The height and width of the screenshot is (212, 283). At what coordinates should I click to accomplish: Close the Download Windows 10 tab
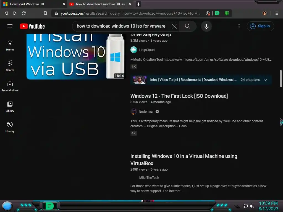64,4
